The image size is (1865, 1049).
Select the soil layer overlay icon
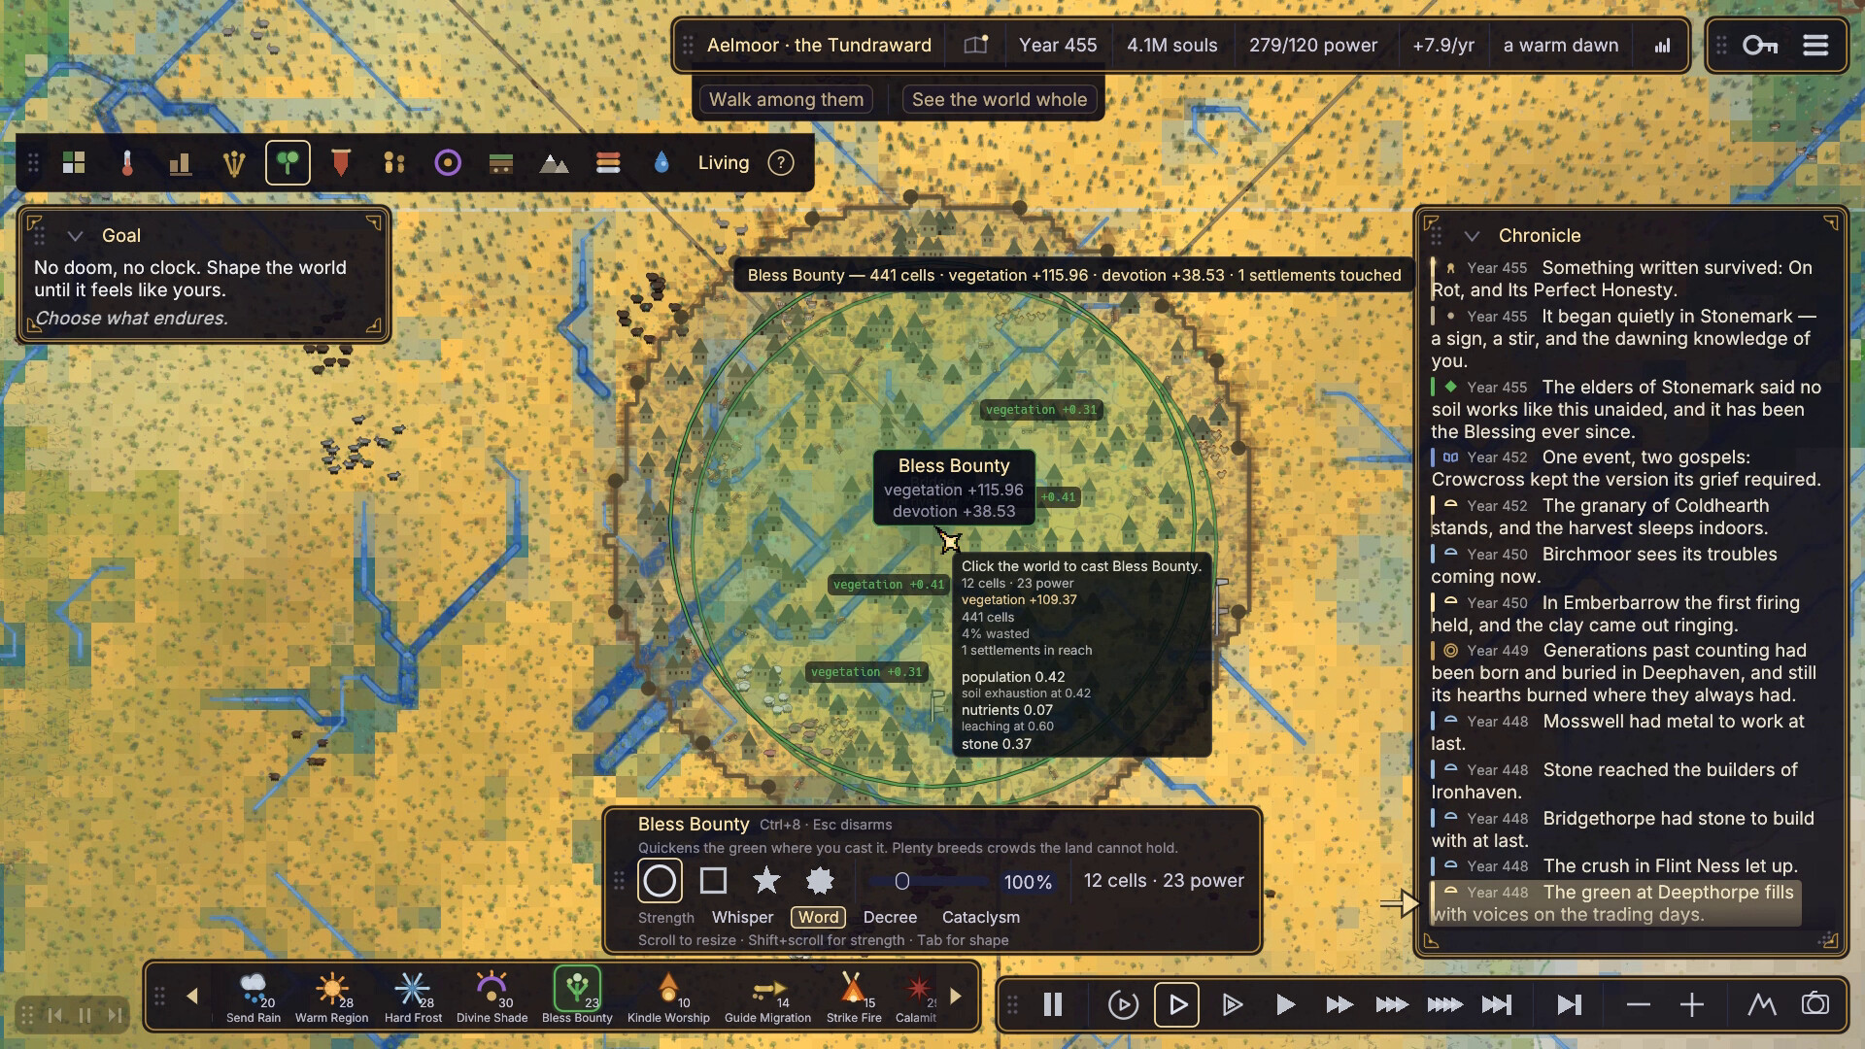(x=501, y=163)
